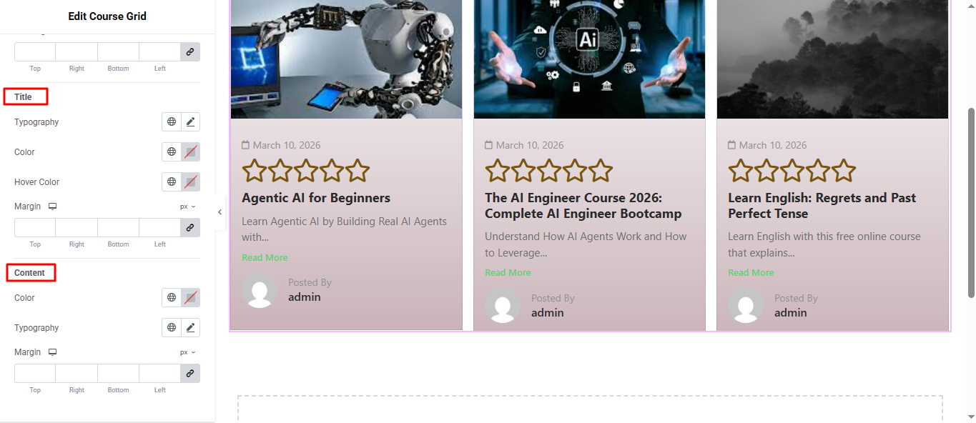Open Title Color swatch picker
This screenshot has height=423, width=976.
(x=190, y=152)
